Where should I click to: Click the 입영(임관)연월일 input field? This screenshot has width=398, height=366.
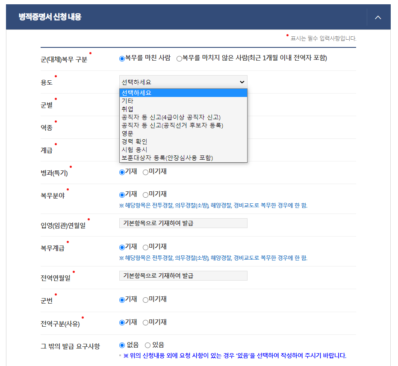click(x=183, y=223)
